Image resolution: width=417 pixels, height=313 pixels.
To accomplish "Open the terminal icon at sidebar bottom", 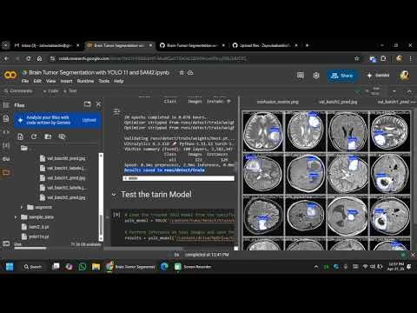I will point(6,243).
